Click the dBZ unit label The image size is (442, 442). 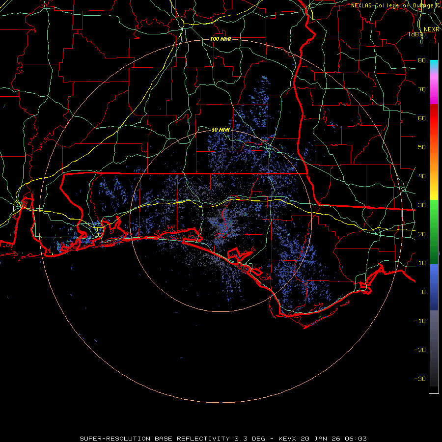[x=417, y=34]
